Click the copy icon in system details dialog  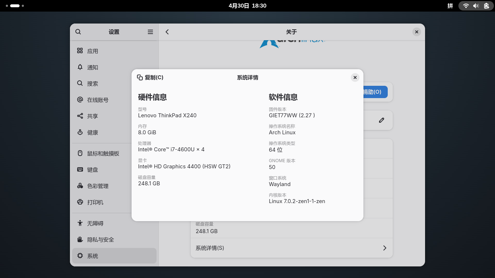pos(140,77)
